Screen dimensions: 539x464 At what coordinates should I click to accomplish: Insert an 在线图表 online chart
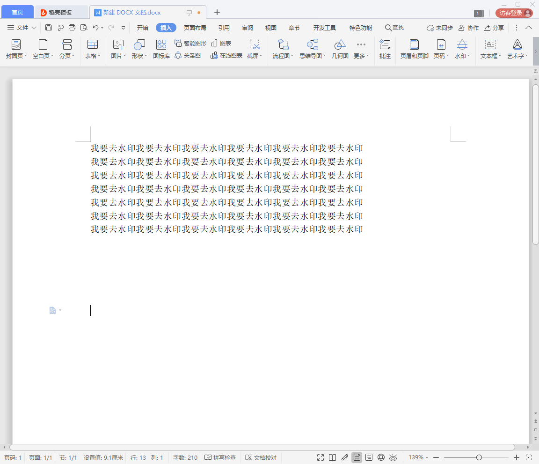pos(226,56)
